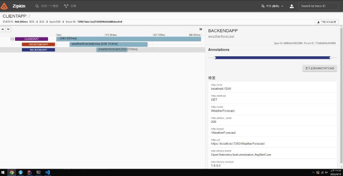Open Visual Studio Code from taskbar
Viewport: 343px width, 176px height.
tap(48, 172)
